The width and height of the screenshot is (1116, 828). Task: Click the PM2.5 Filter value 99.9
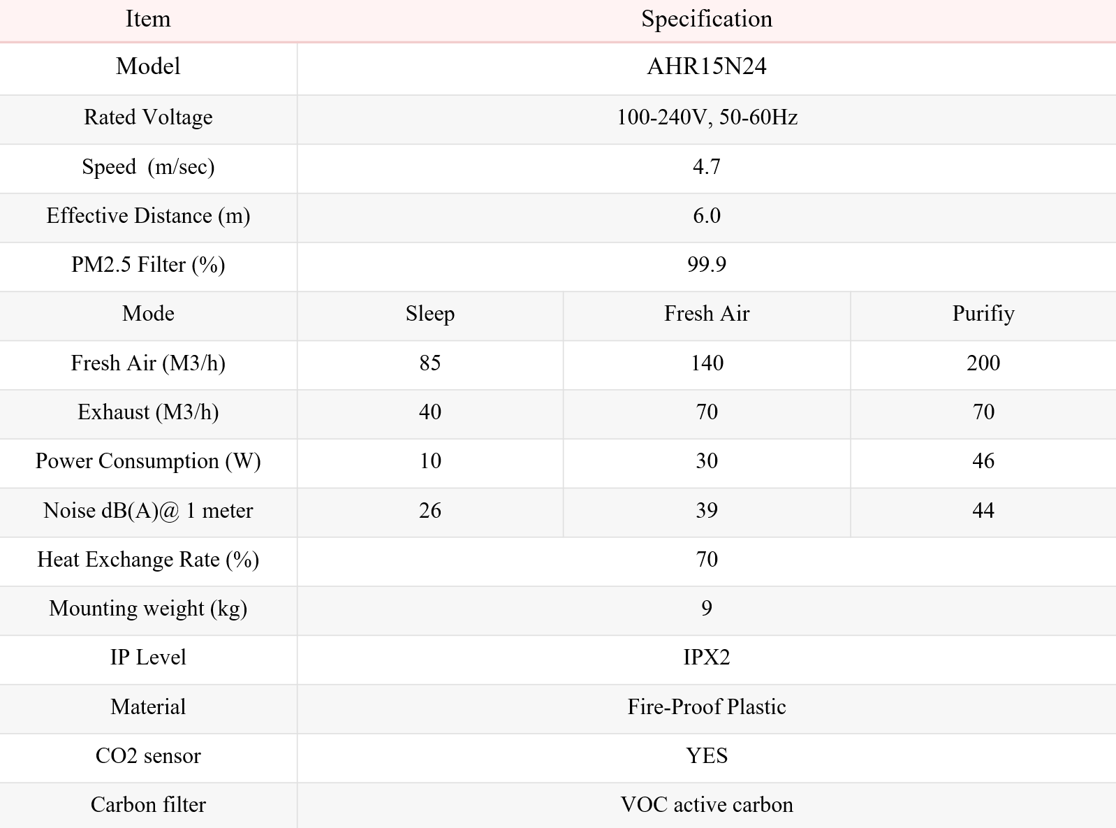point(707,265)
